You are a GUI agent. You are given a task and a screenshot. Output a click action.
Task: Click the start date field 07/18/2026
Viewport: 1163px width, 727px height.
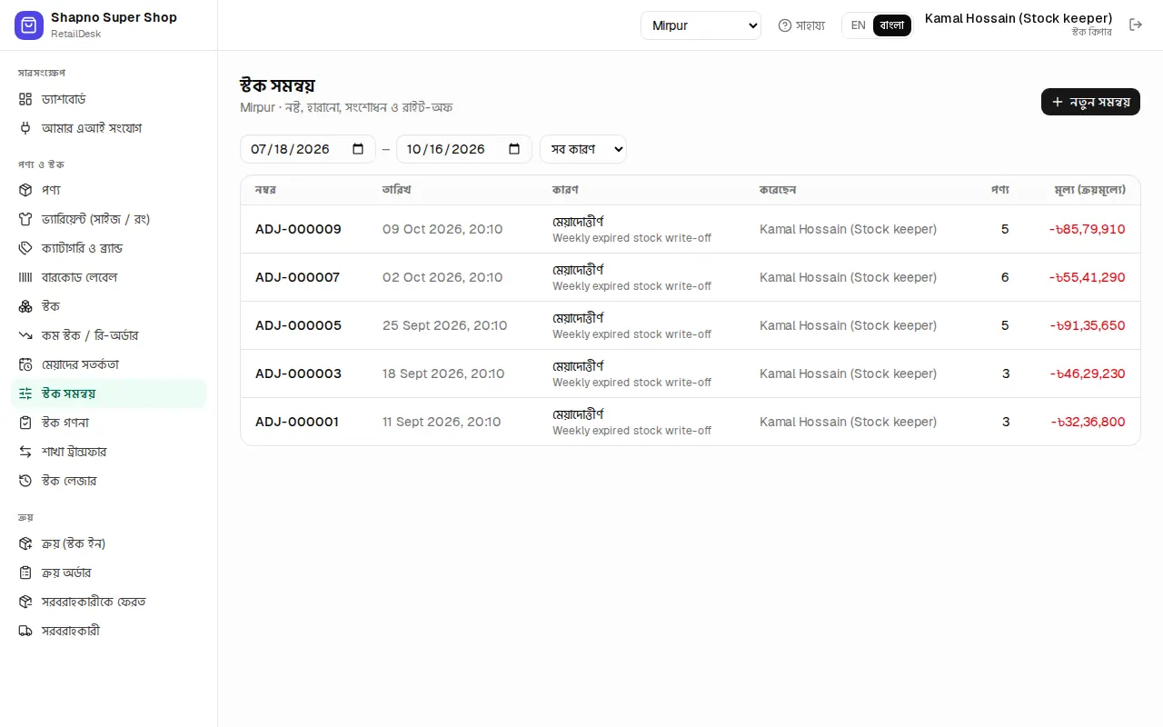point(308,149)
